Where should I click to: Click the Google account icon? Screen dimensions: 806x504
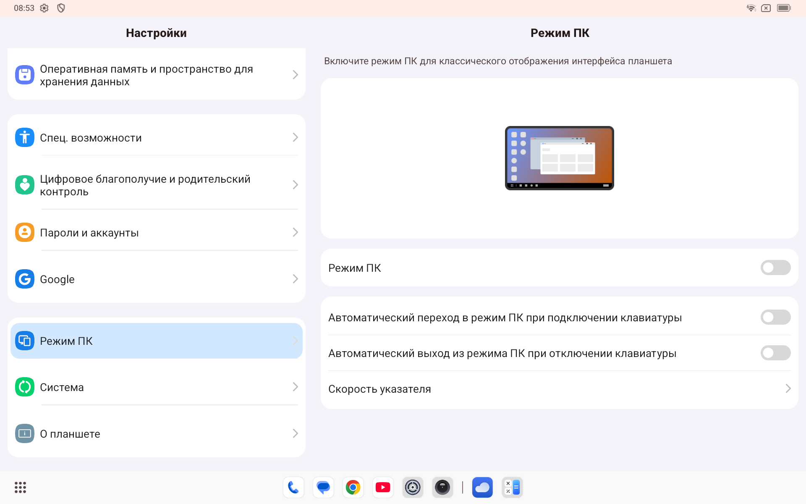(x=25, y=279)
